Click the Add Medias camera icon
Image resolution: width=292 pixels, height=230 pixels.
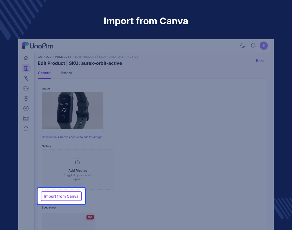(78, 162)
